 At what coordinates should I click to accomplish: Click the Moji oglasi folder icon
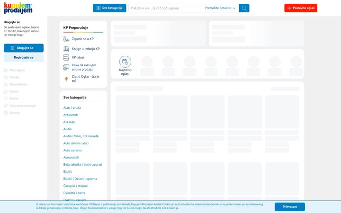(6, 70)
